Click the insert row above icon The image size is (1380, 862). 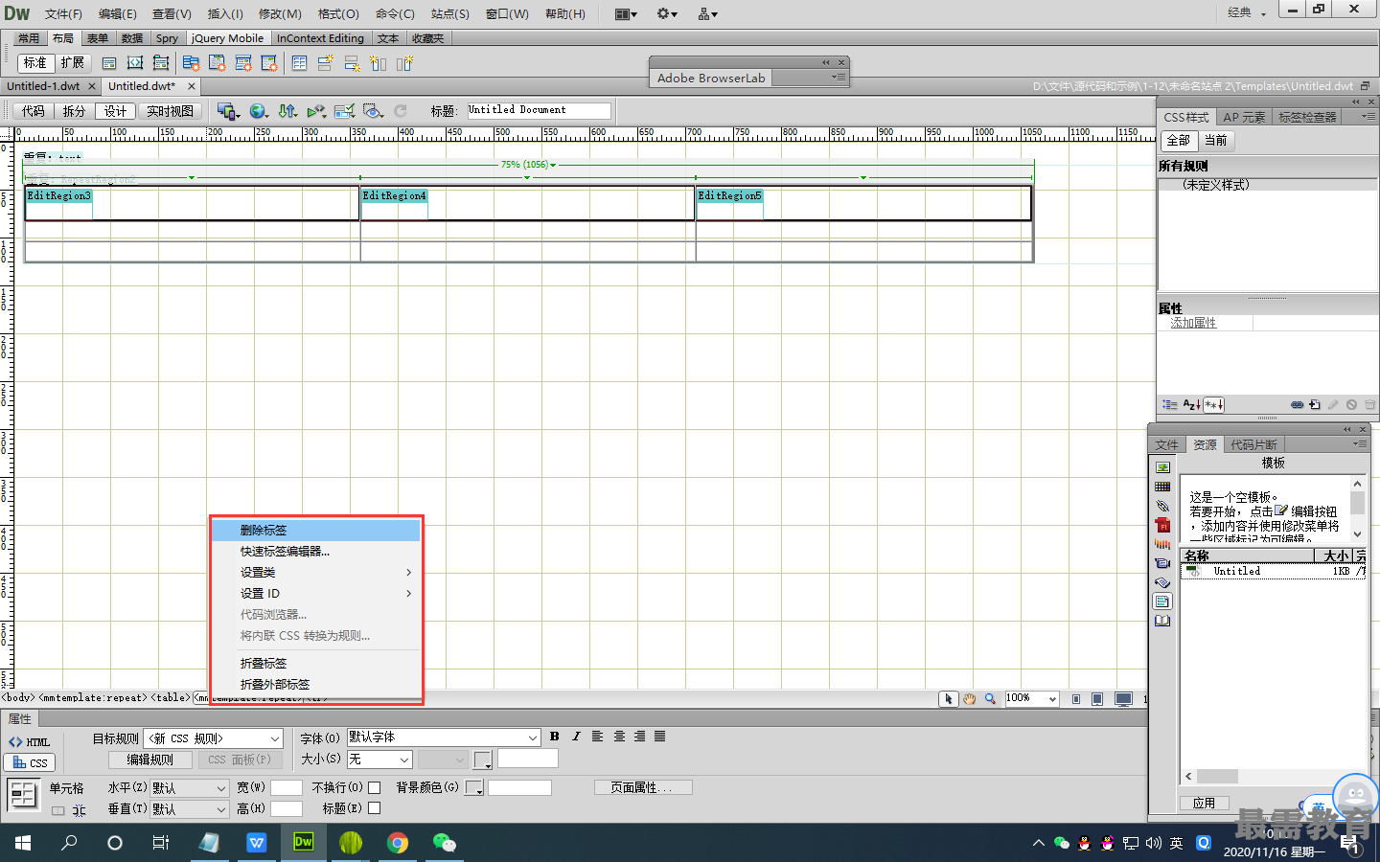tap(326, 63)
